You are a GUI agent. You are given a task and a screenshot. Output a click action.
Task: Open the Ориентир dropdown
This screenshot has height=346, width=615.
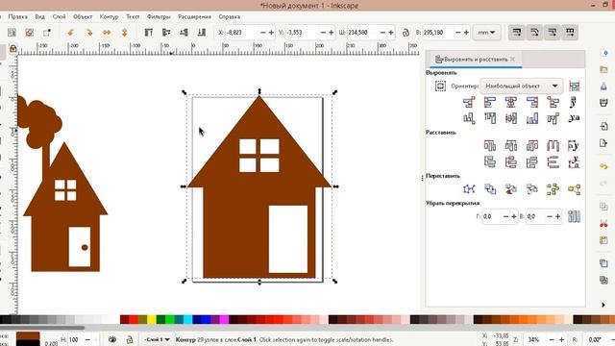522,86
